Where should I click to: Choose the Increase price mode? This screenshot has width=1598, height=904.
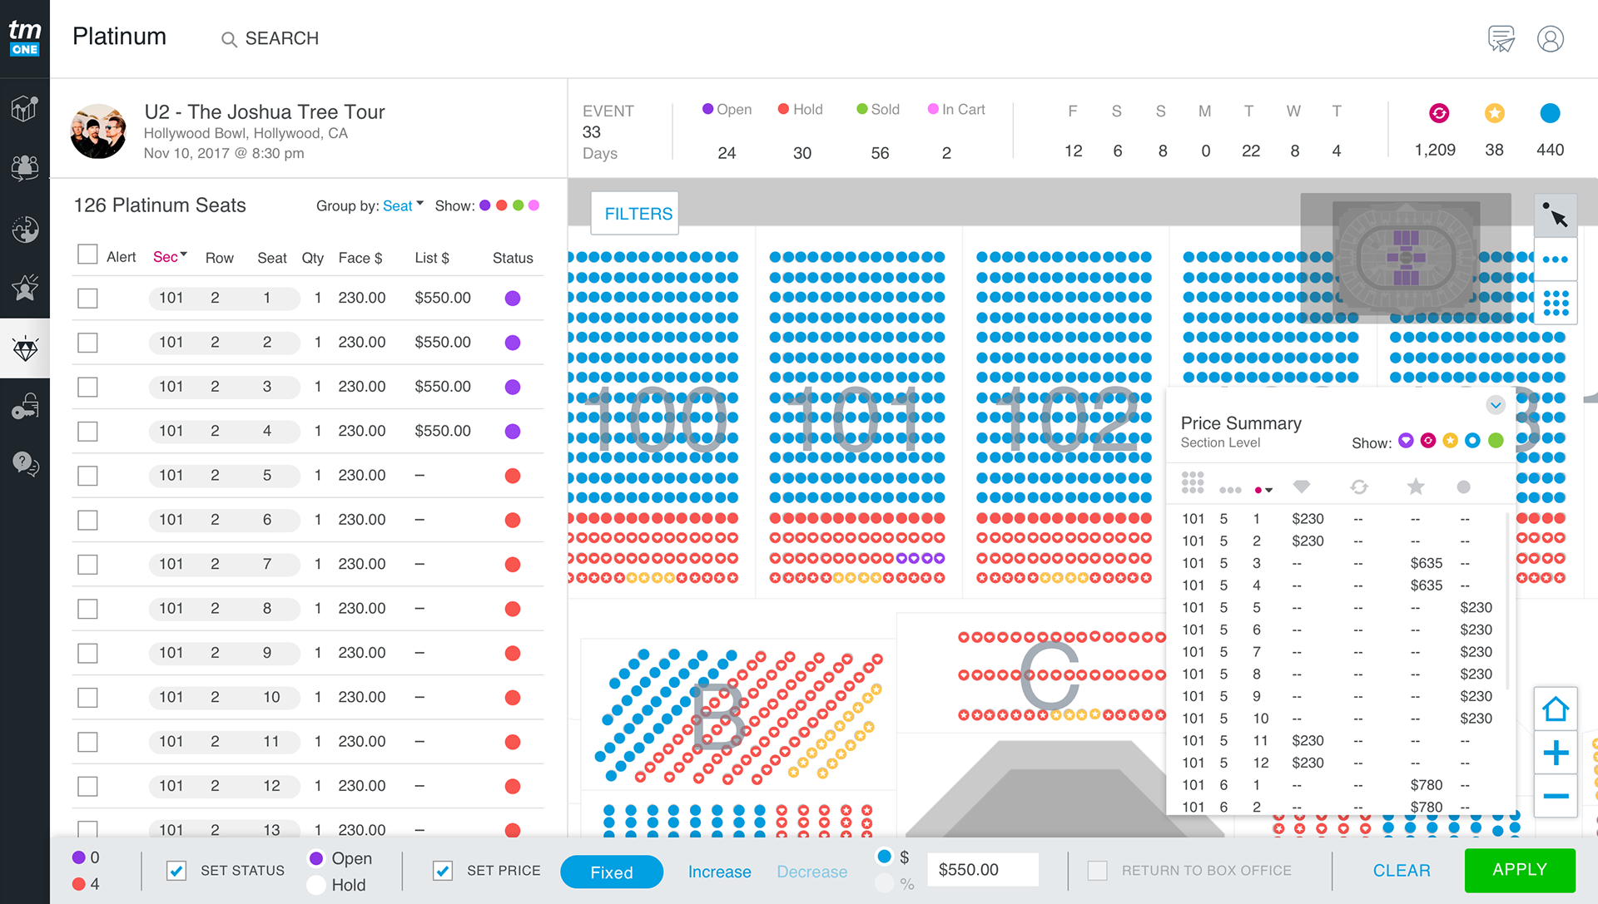click(x=719, y=872)
